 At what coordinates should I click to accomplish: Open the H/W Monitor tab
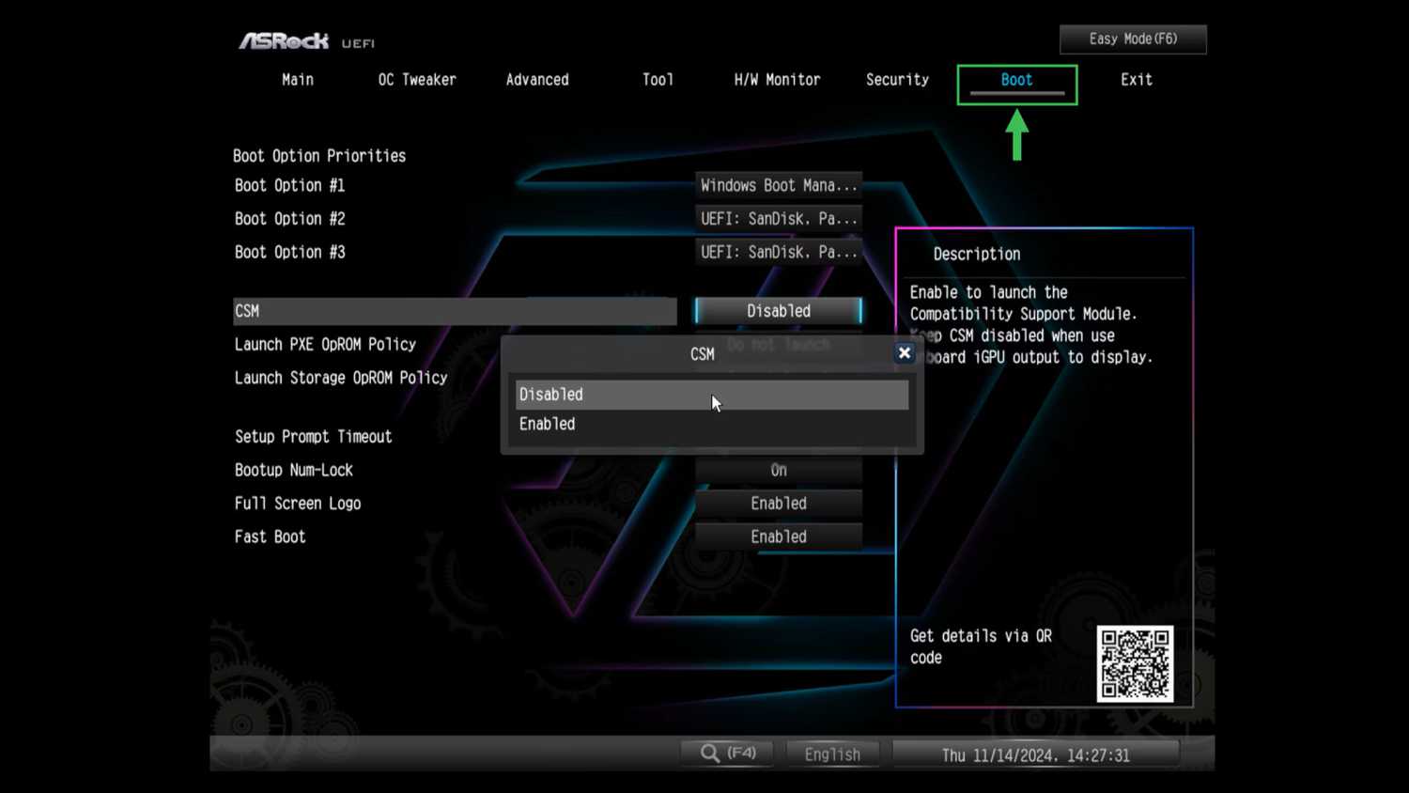pos(777,80)
